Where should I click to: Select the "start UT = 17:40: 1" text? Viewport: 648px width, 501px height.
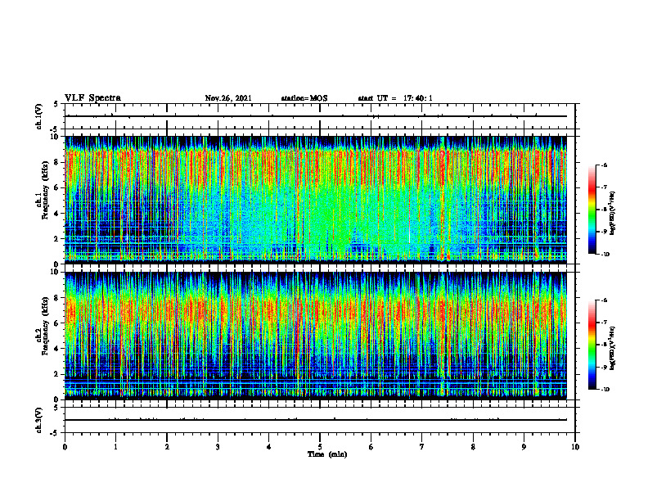click(x=395, y=98)
